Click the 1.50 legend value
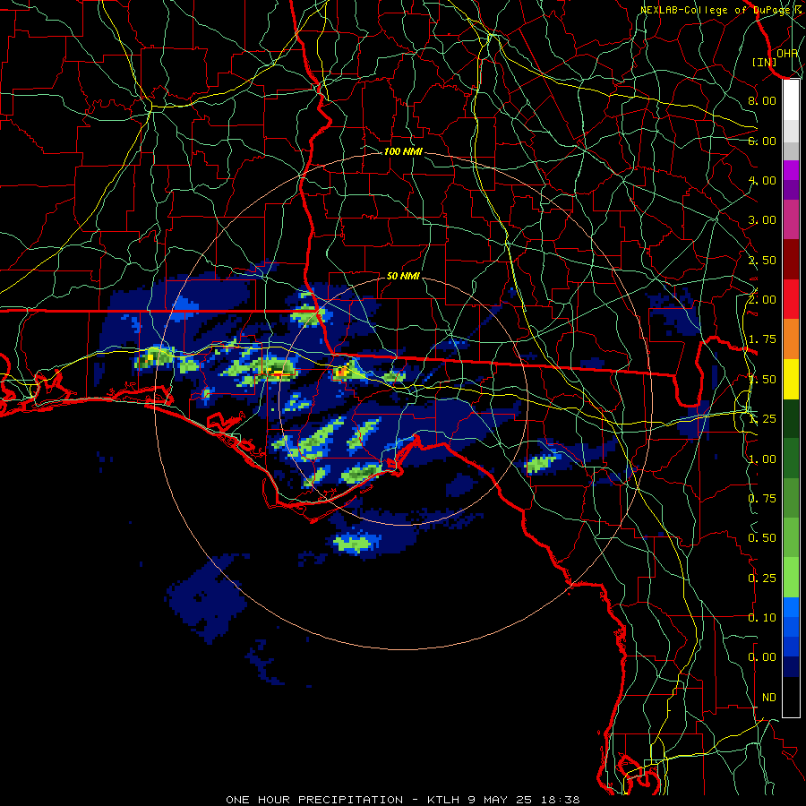This screenshot has width=806, height=806. tap(762, 380)
